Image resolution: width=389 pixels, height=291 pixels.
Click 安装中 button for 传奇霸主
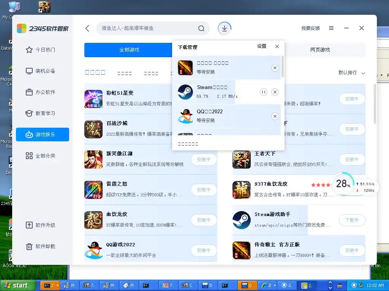pyautogui.click(x=352, y=250)
